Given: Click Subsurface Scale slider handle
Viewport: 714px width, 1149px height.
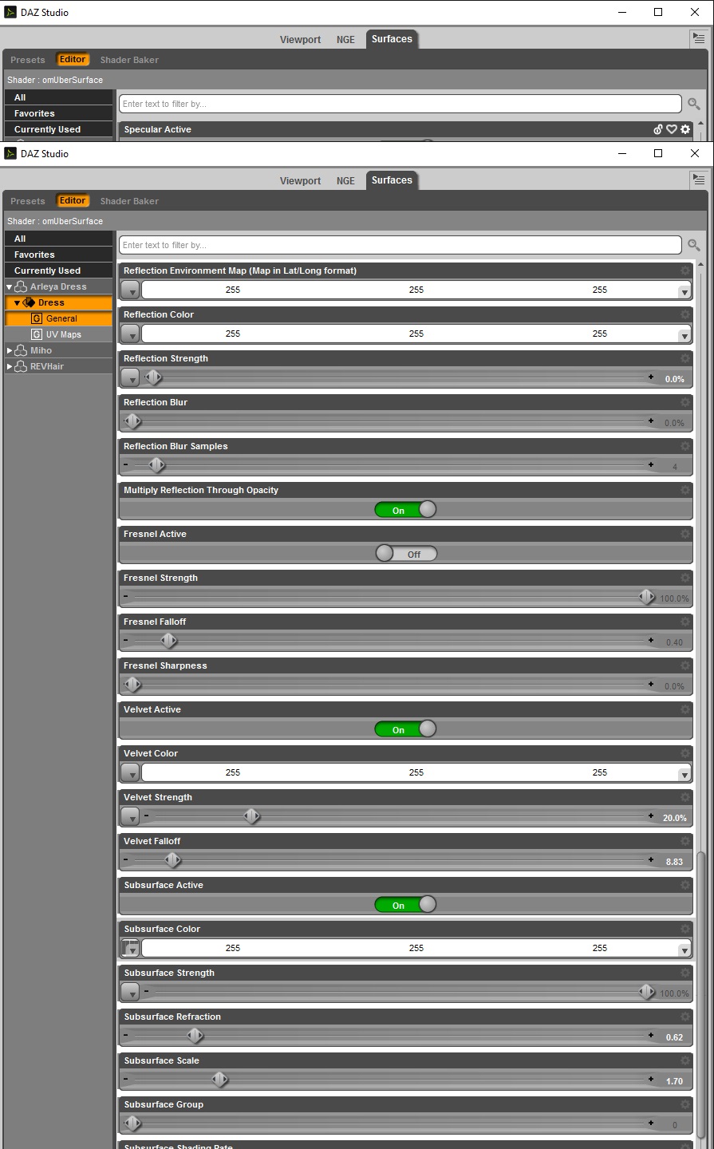Looking at the screenshot, I should pos(220,1080).
